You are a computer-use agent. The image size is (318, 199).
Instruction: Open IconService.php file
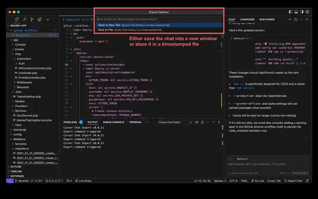[27, 115]
